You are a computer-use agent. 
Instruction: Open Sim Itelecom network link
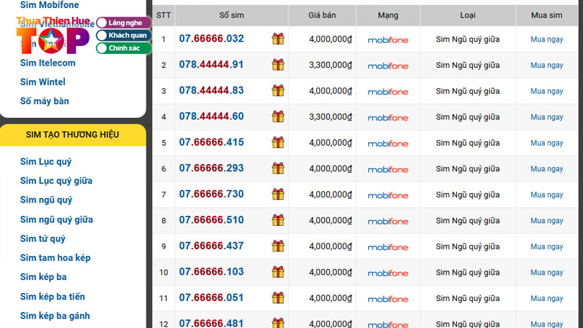pyautogui.click(x=47, y=63)
